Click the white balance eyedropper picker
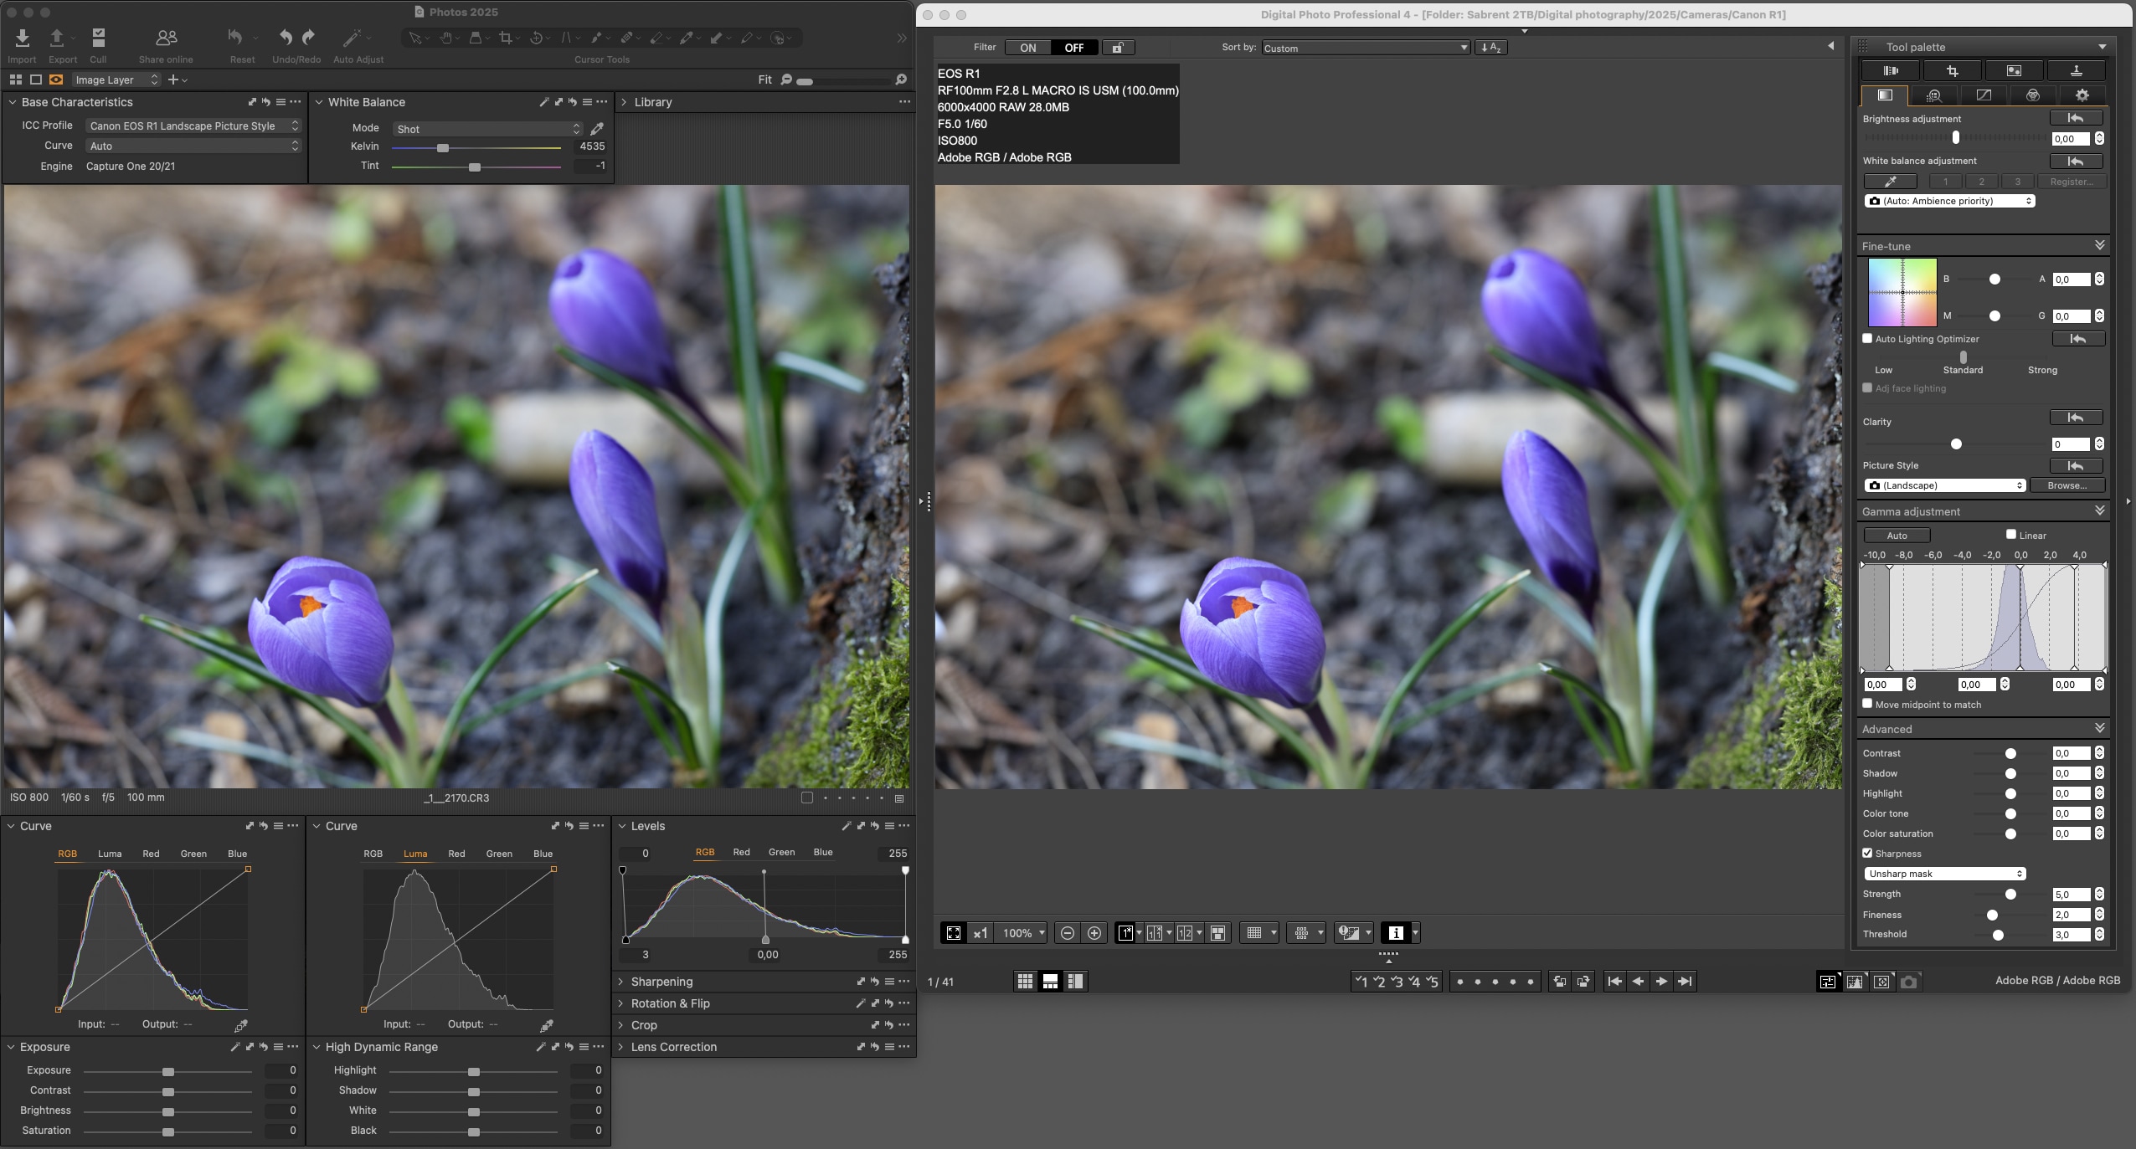The image size is (2136, 1149). (597, 129)
